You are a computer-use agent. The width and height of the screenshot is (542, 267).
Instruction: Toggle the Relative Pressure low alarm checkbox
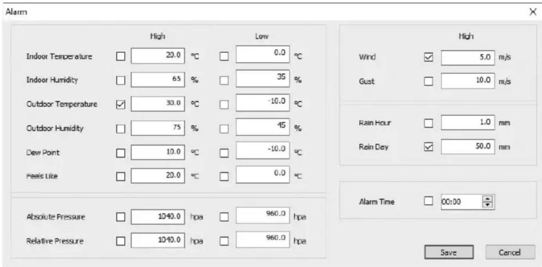click(224, 241)
